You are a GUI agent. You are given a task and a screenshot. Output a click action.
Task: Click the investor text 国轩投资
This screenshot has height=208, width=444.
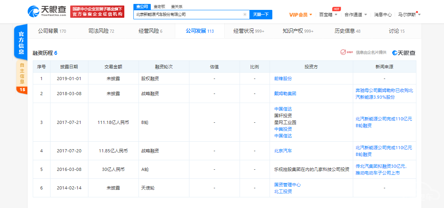click(283, 116)
